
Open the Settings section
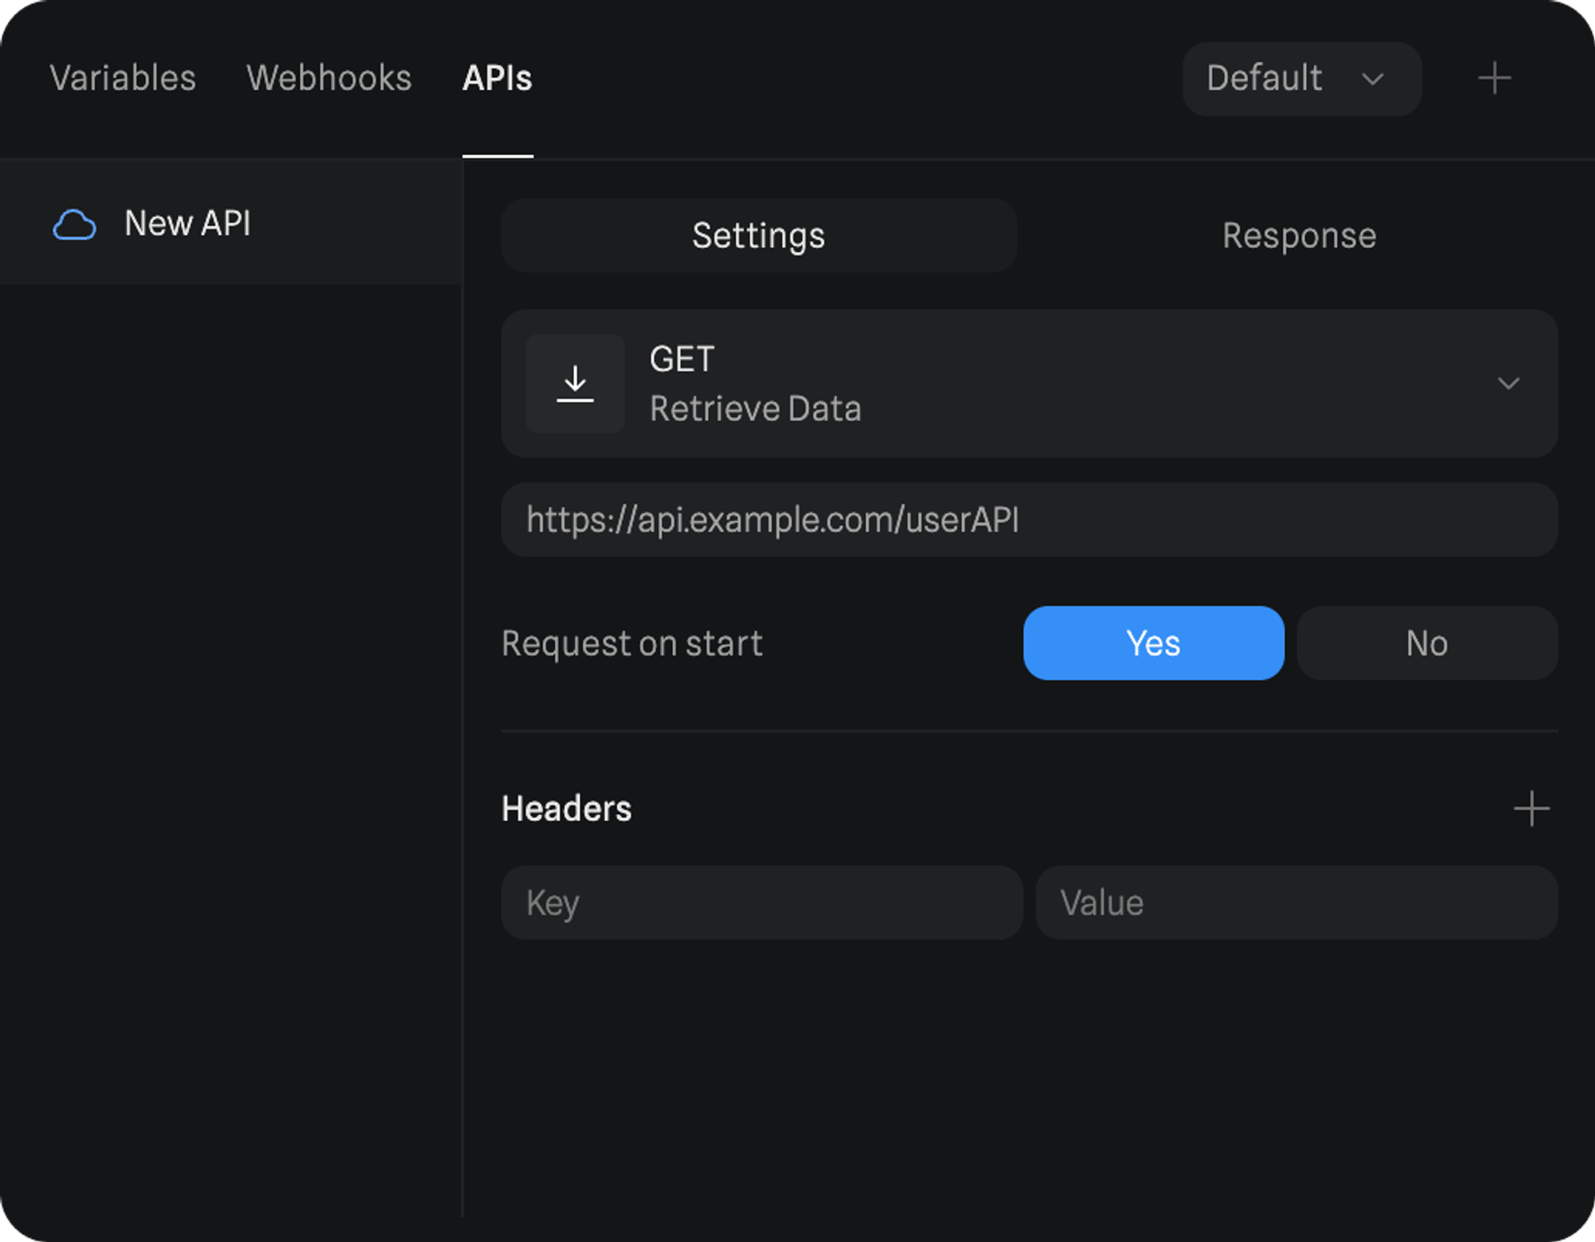[x=758, y=236]
